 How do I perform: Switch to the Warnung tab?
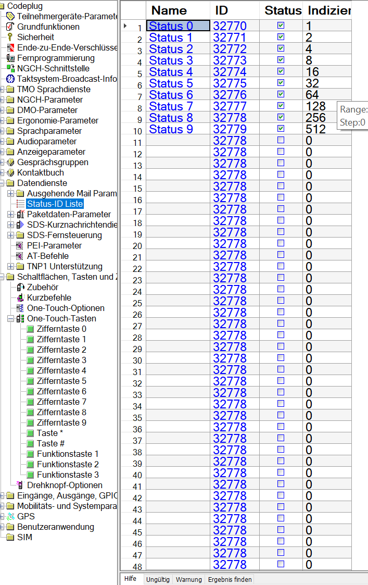point(188,579)
